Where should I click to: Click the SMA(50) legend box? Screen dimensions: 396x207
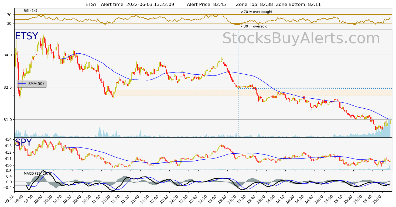(32, 84)
